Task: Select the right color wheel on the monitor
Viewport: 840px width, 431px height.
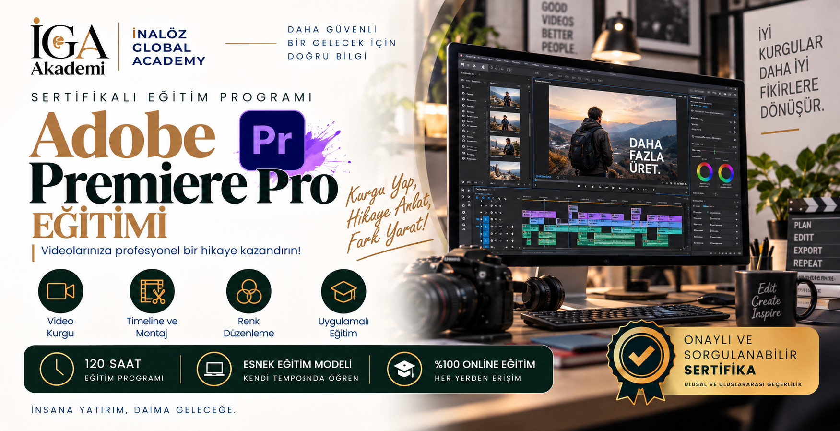Action: [725, 173]
